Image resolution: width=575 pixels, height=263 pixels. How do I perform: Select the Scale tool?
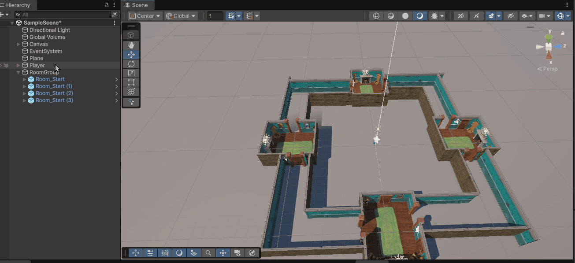131,73
